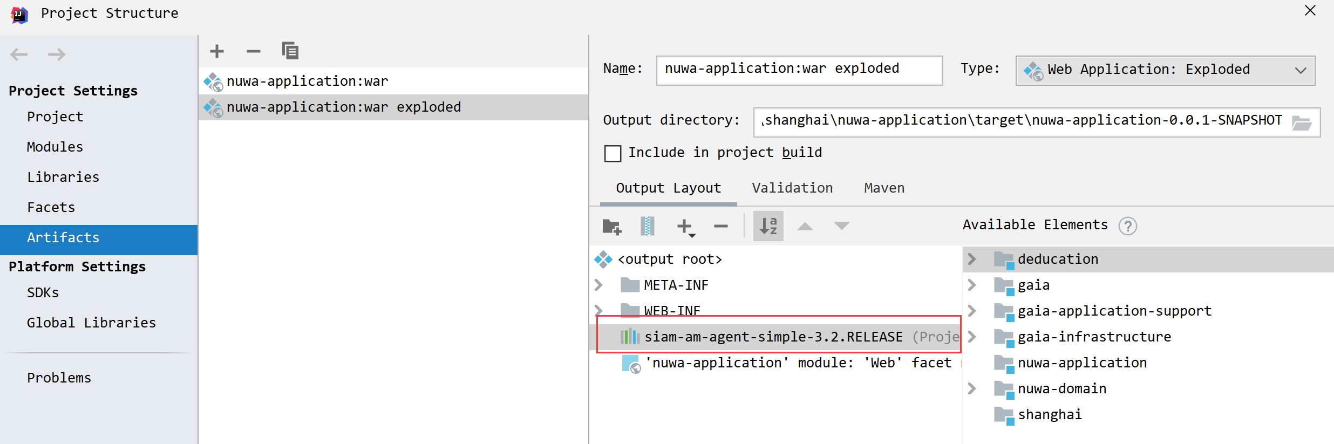Expand WEB-INF folder node
Viewport: 1334px width, 444px height.
tap(598, 310)
